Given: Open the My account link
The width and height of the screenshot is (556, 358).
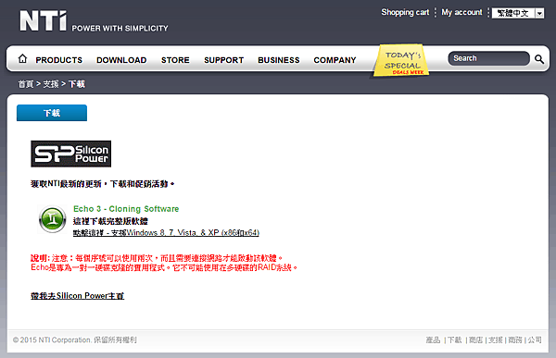Looking at the screenshot, I should (x=461, y=12).
